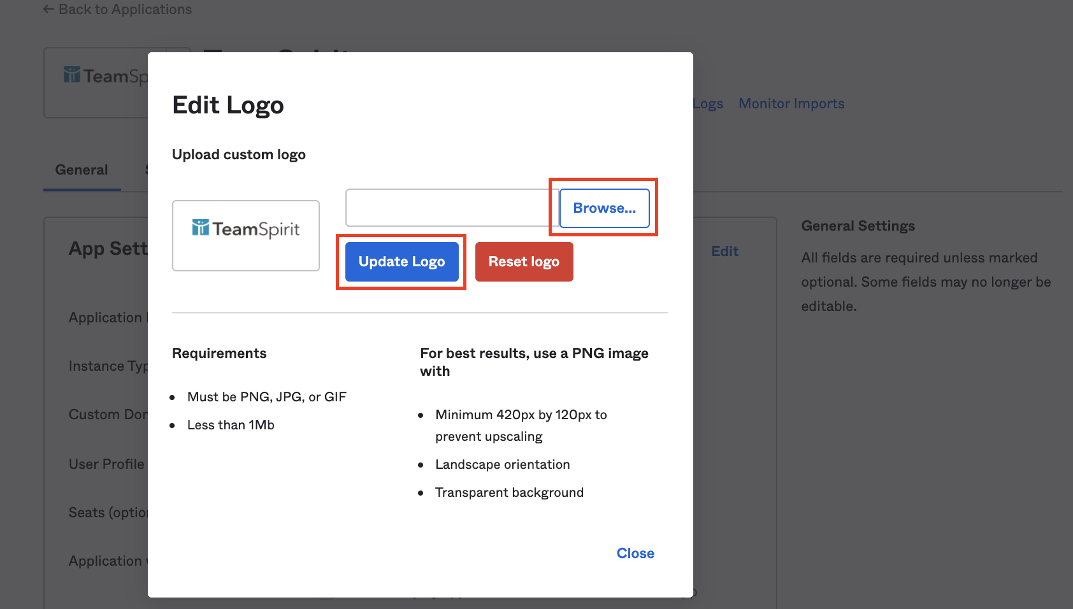
Task: Open the Back to Applications link
Action: [125, 10]
